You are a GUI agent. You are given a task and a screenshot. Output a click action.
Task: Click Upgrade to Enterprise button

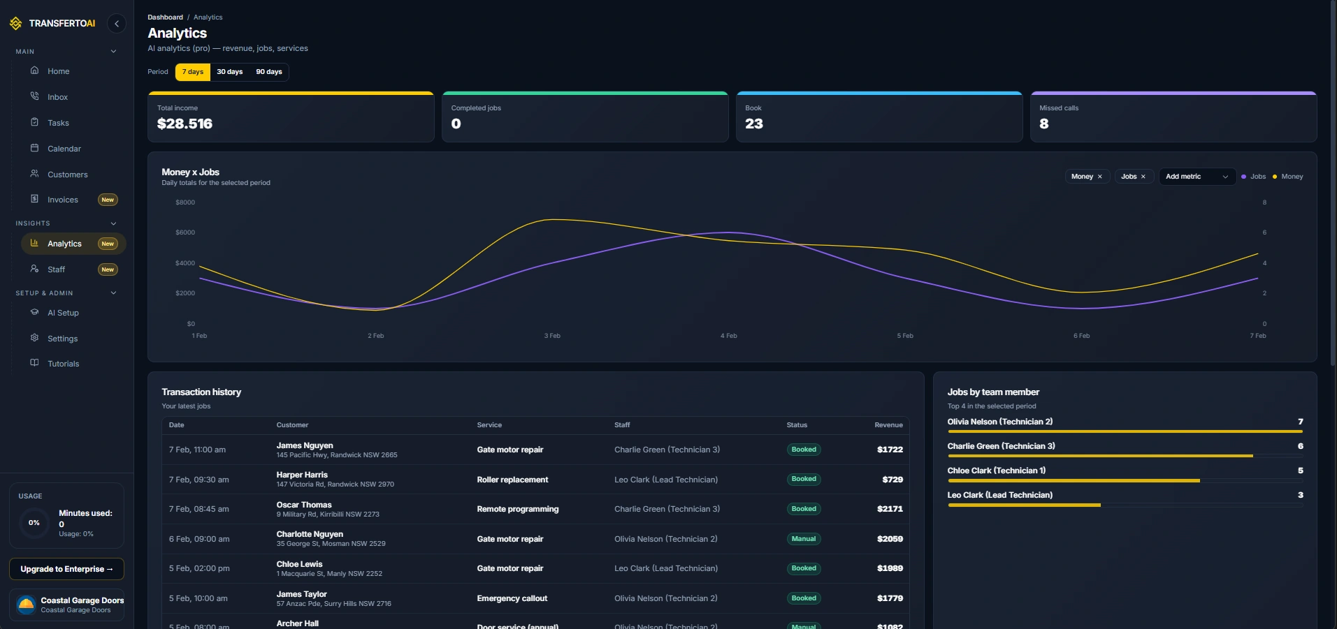click(x=66, y=569)
